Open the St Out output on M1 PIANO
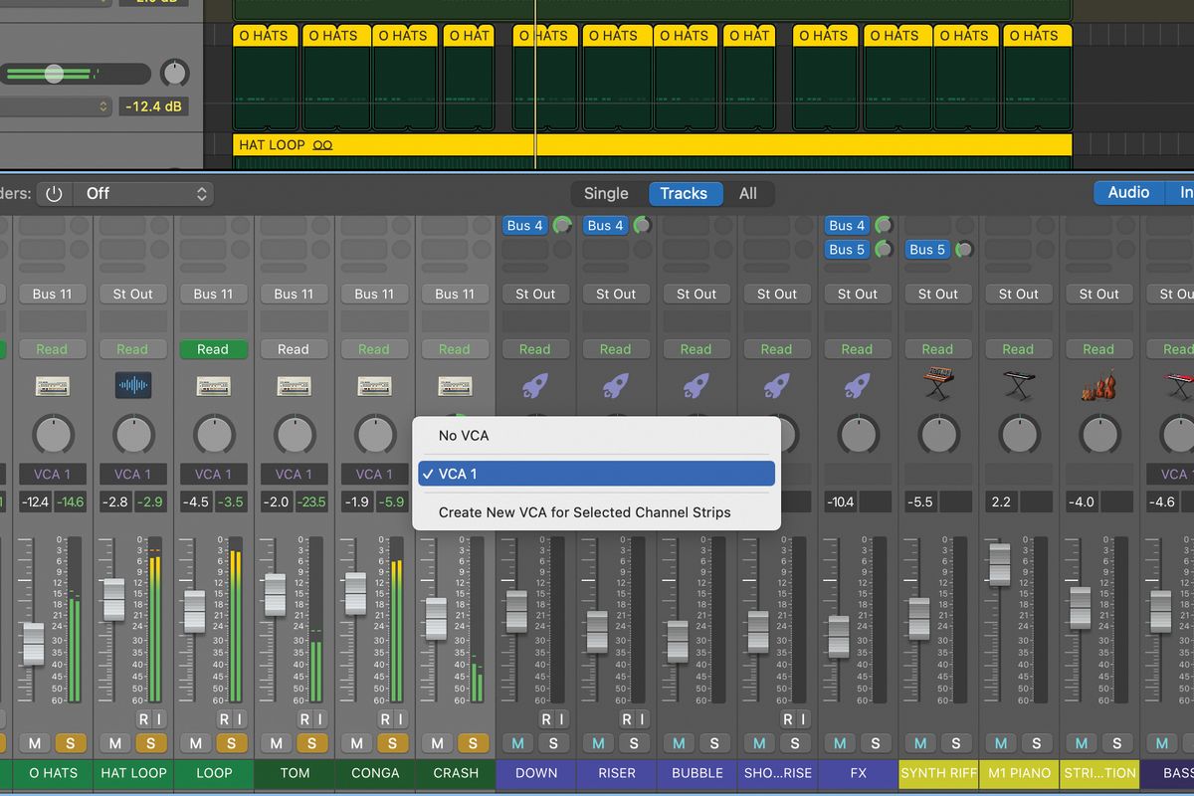The width and height of the screenshot is (1194, 796). click(x=1019, y=294)
